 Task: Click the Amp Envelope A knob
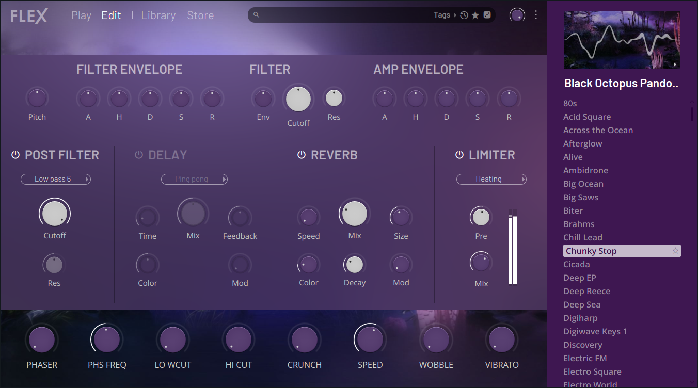point(385,98)
